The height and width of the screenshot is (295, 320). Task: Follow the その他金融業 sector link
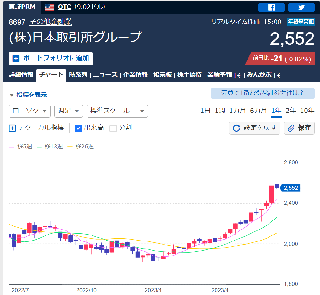(x=51, y=22)
